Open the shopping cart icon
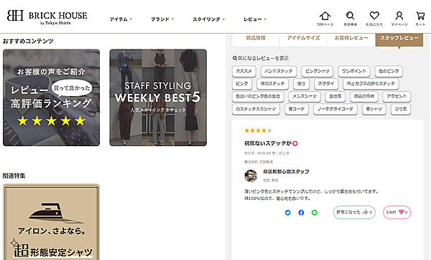This screenshot has width=431, height=260. tap(420, 19)
